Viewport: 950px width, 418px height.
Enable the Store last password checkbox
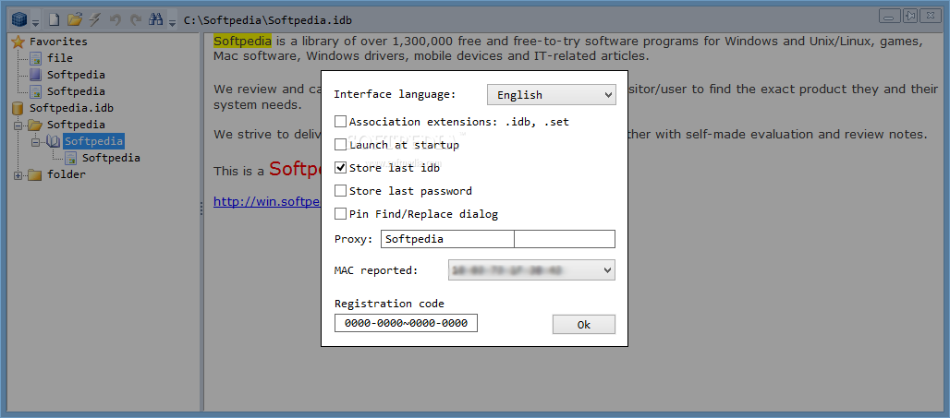[x=340, y=191]
